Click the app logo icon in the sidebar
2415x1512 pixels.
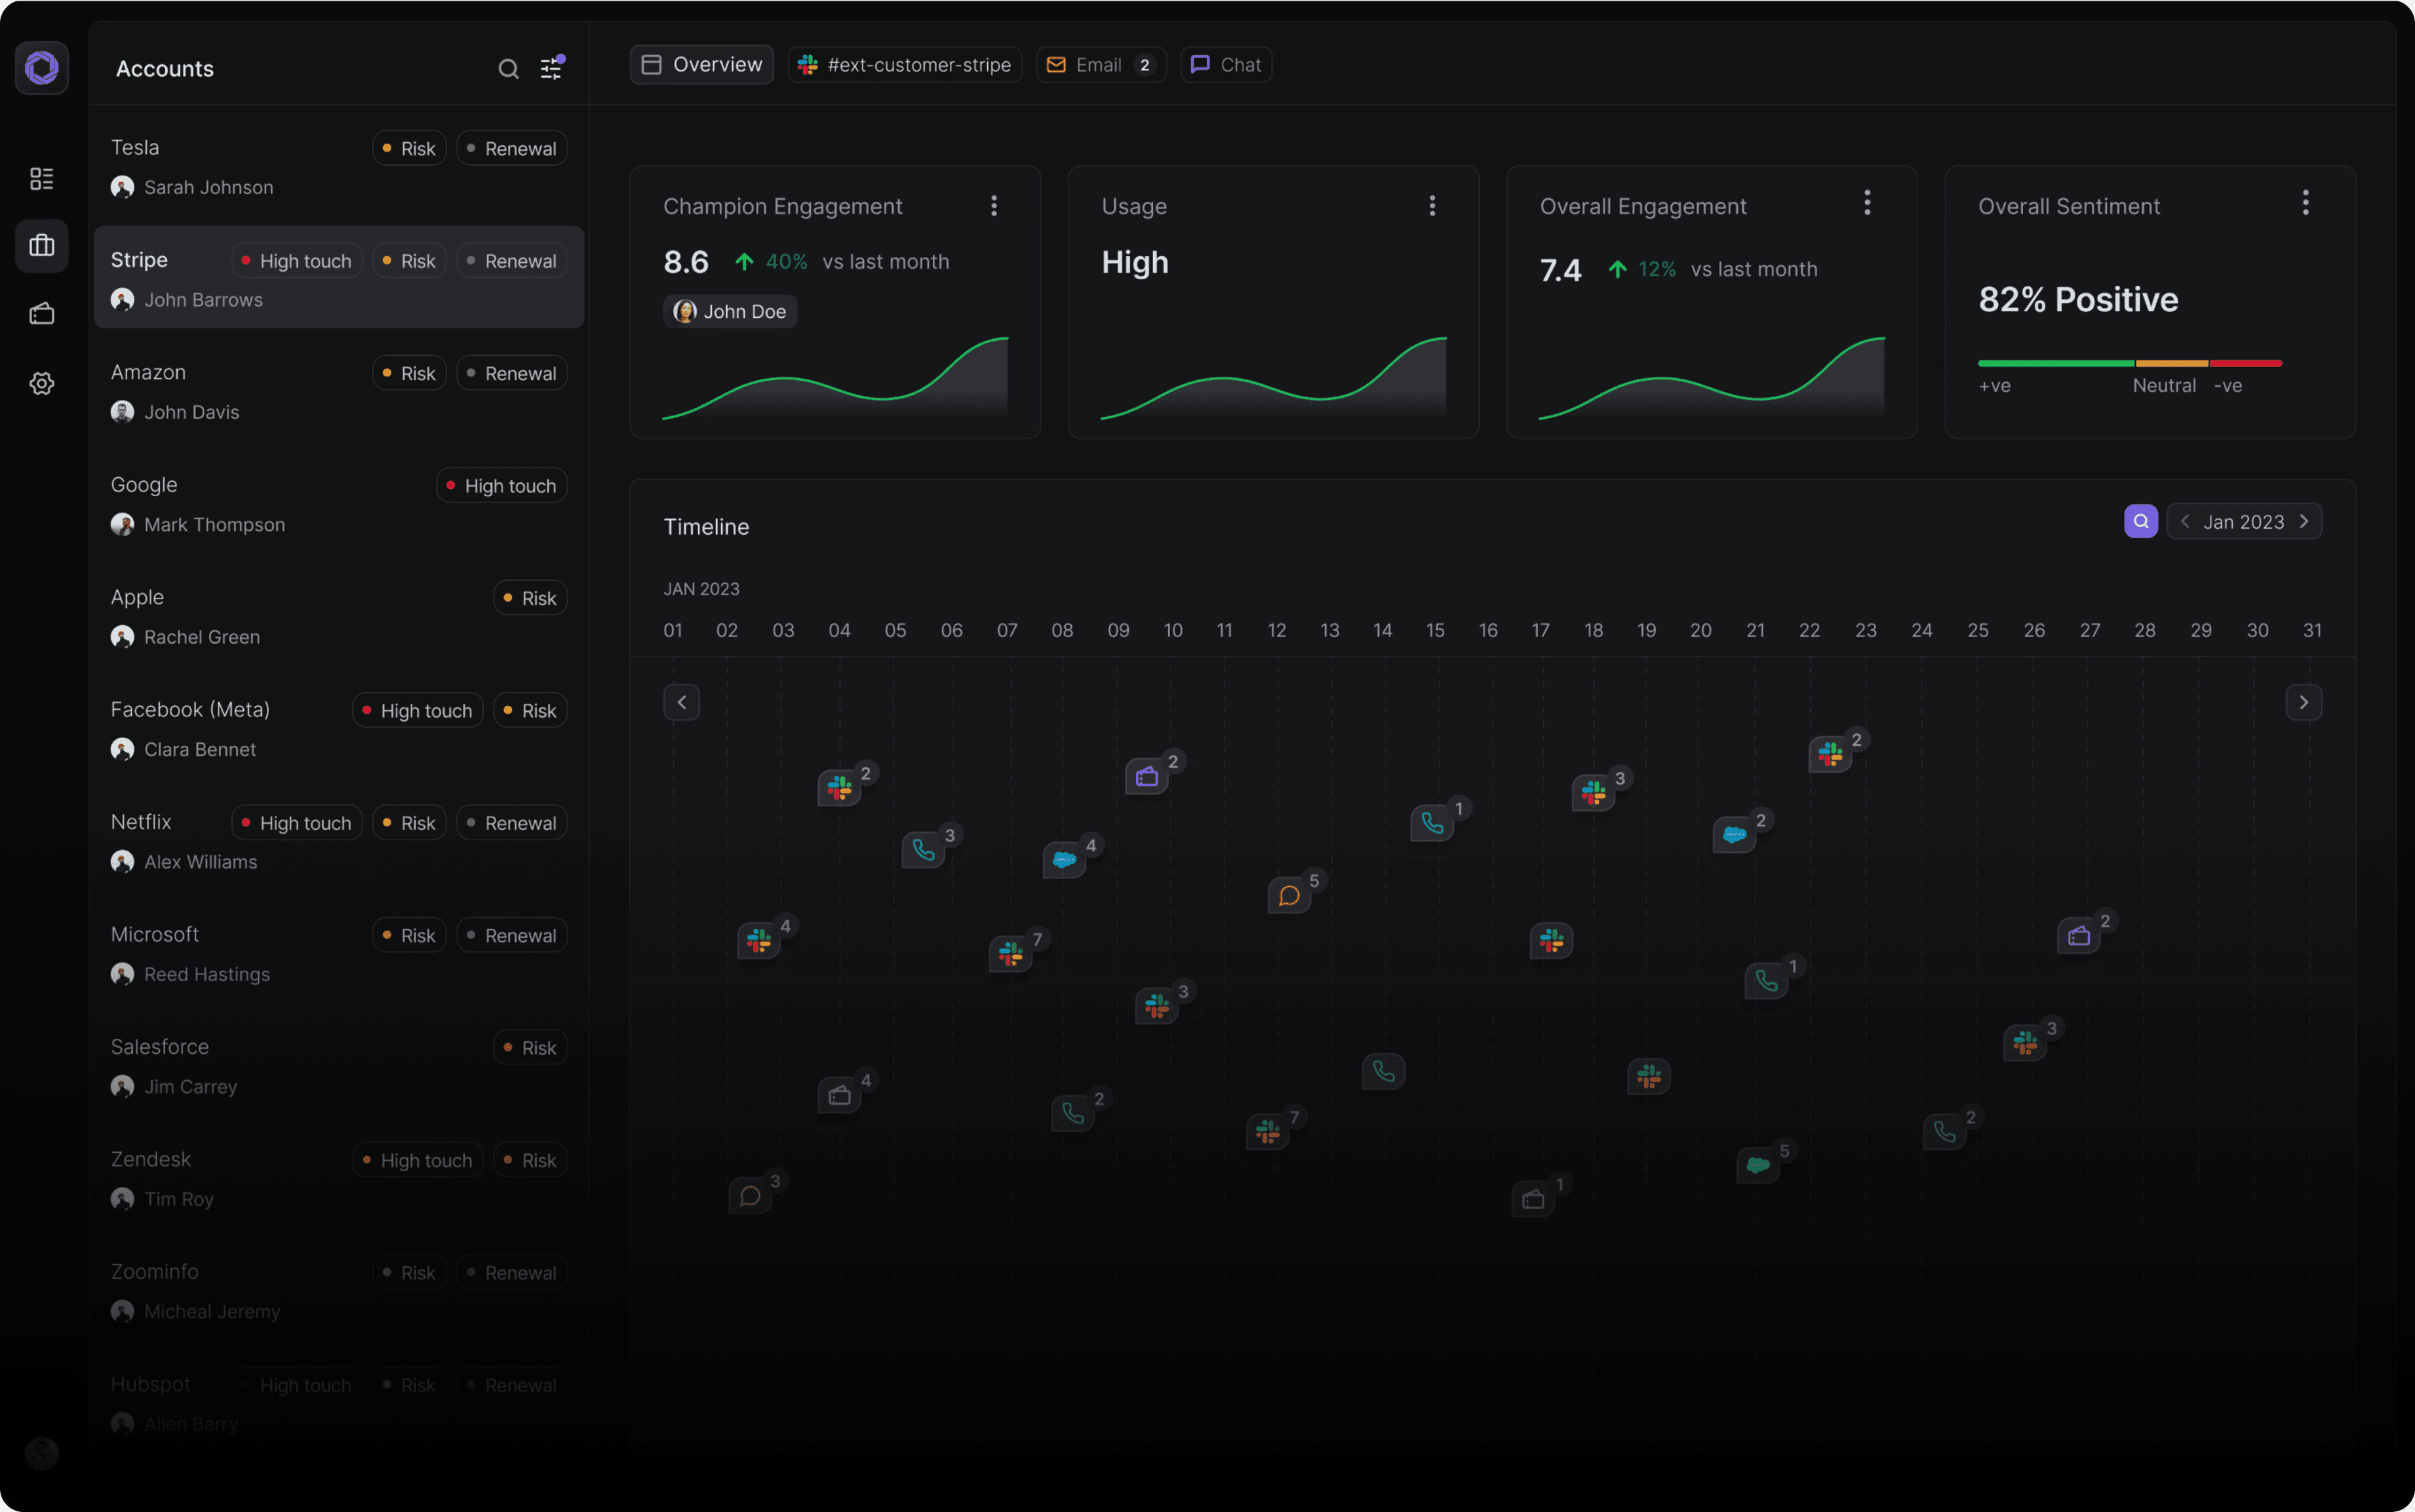coord(42,68)
